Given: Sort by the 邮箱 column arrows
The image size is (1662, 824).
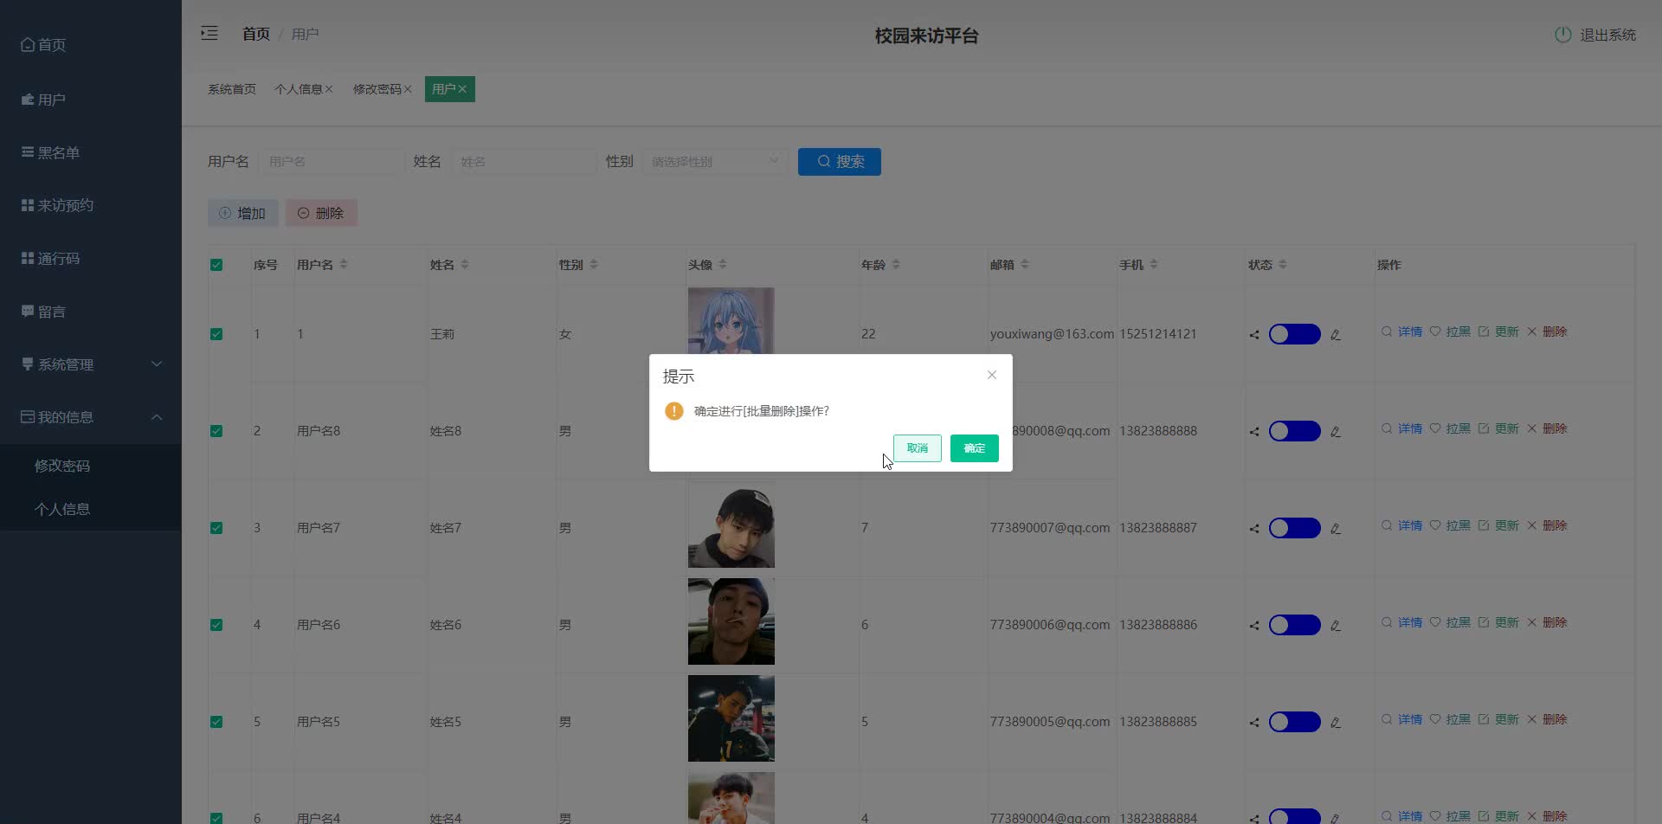Looking at the screenshot, I should tap(1025, 265).
